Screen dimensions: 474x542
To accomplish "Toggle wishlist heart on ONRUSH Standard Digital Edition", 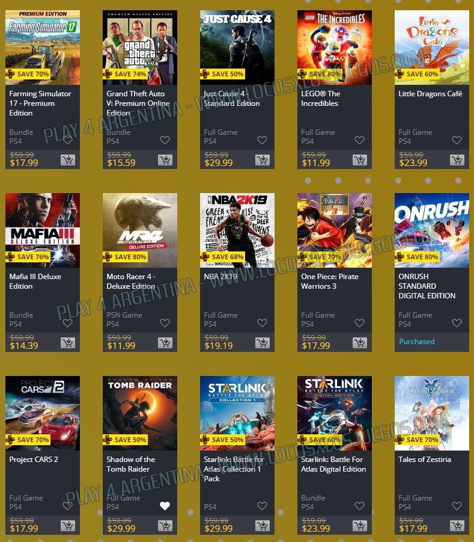I will coord(457,323).
